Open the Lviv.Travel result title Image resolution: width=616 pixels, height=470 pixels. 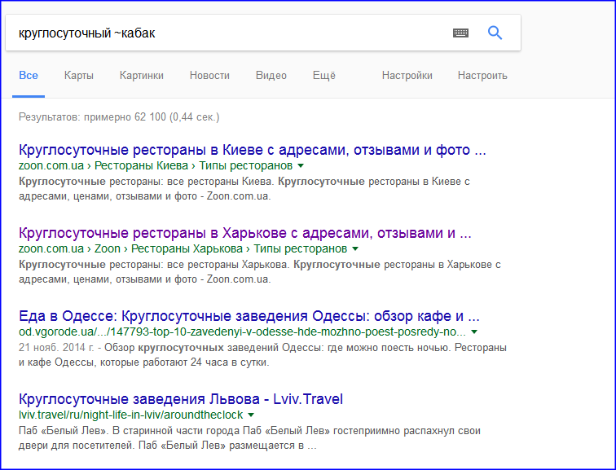tap(181, 399)
